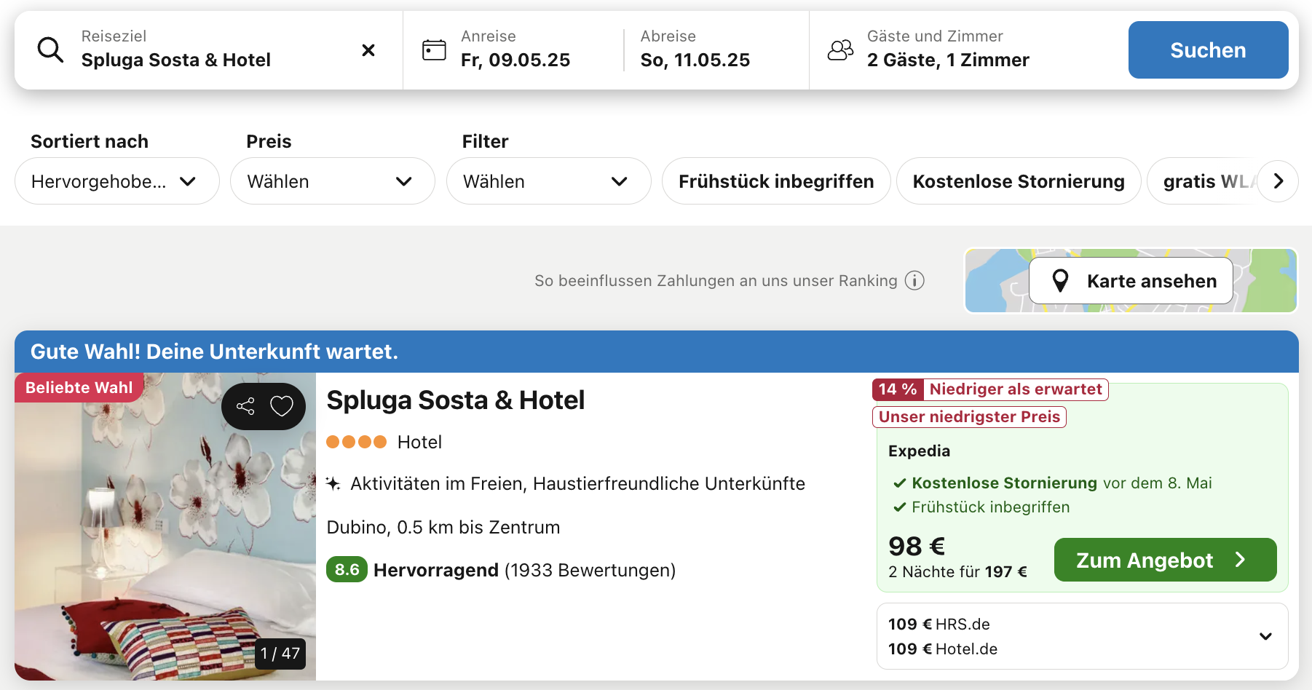Click the search magnifier icon
Viewport: 1312px width, 690px height.
[x=50, y=50]
